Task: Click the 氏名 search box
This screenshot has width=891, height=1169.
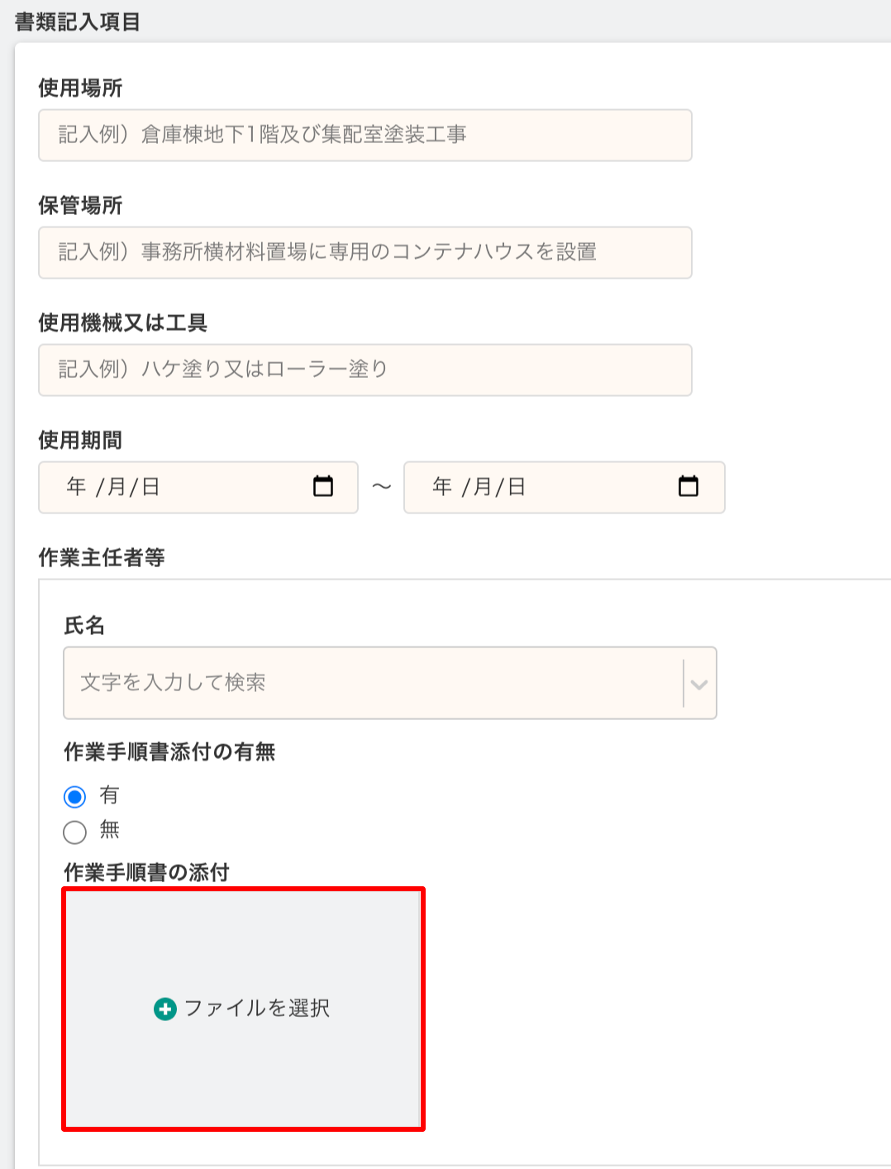Action: tap(372, 683)
